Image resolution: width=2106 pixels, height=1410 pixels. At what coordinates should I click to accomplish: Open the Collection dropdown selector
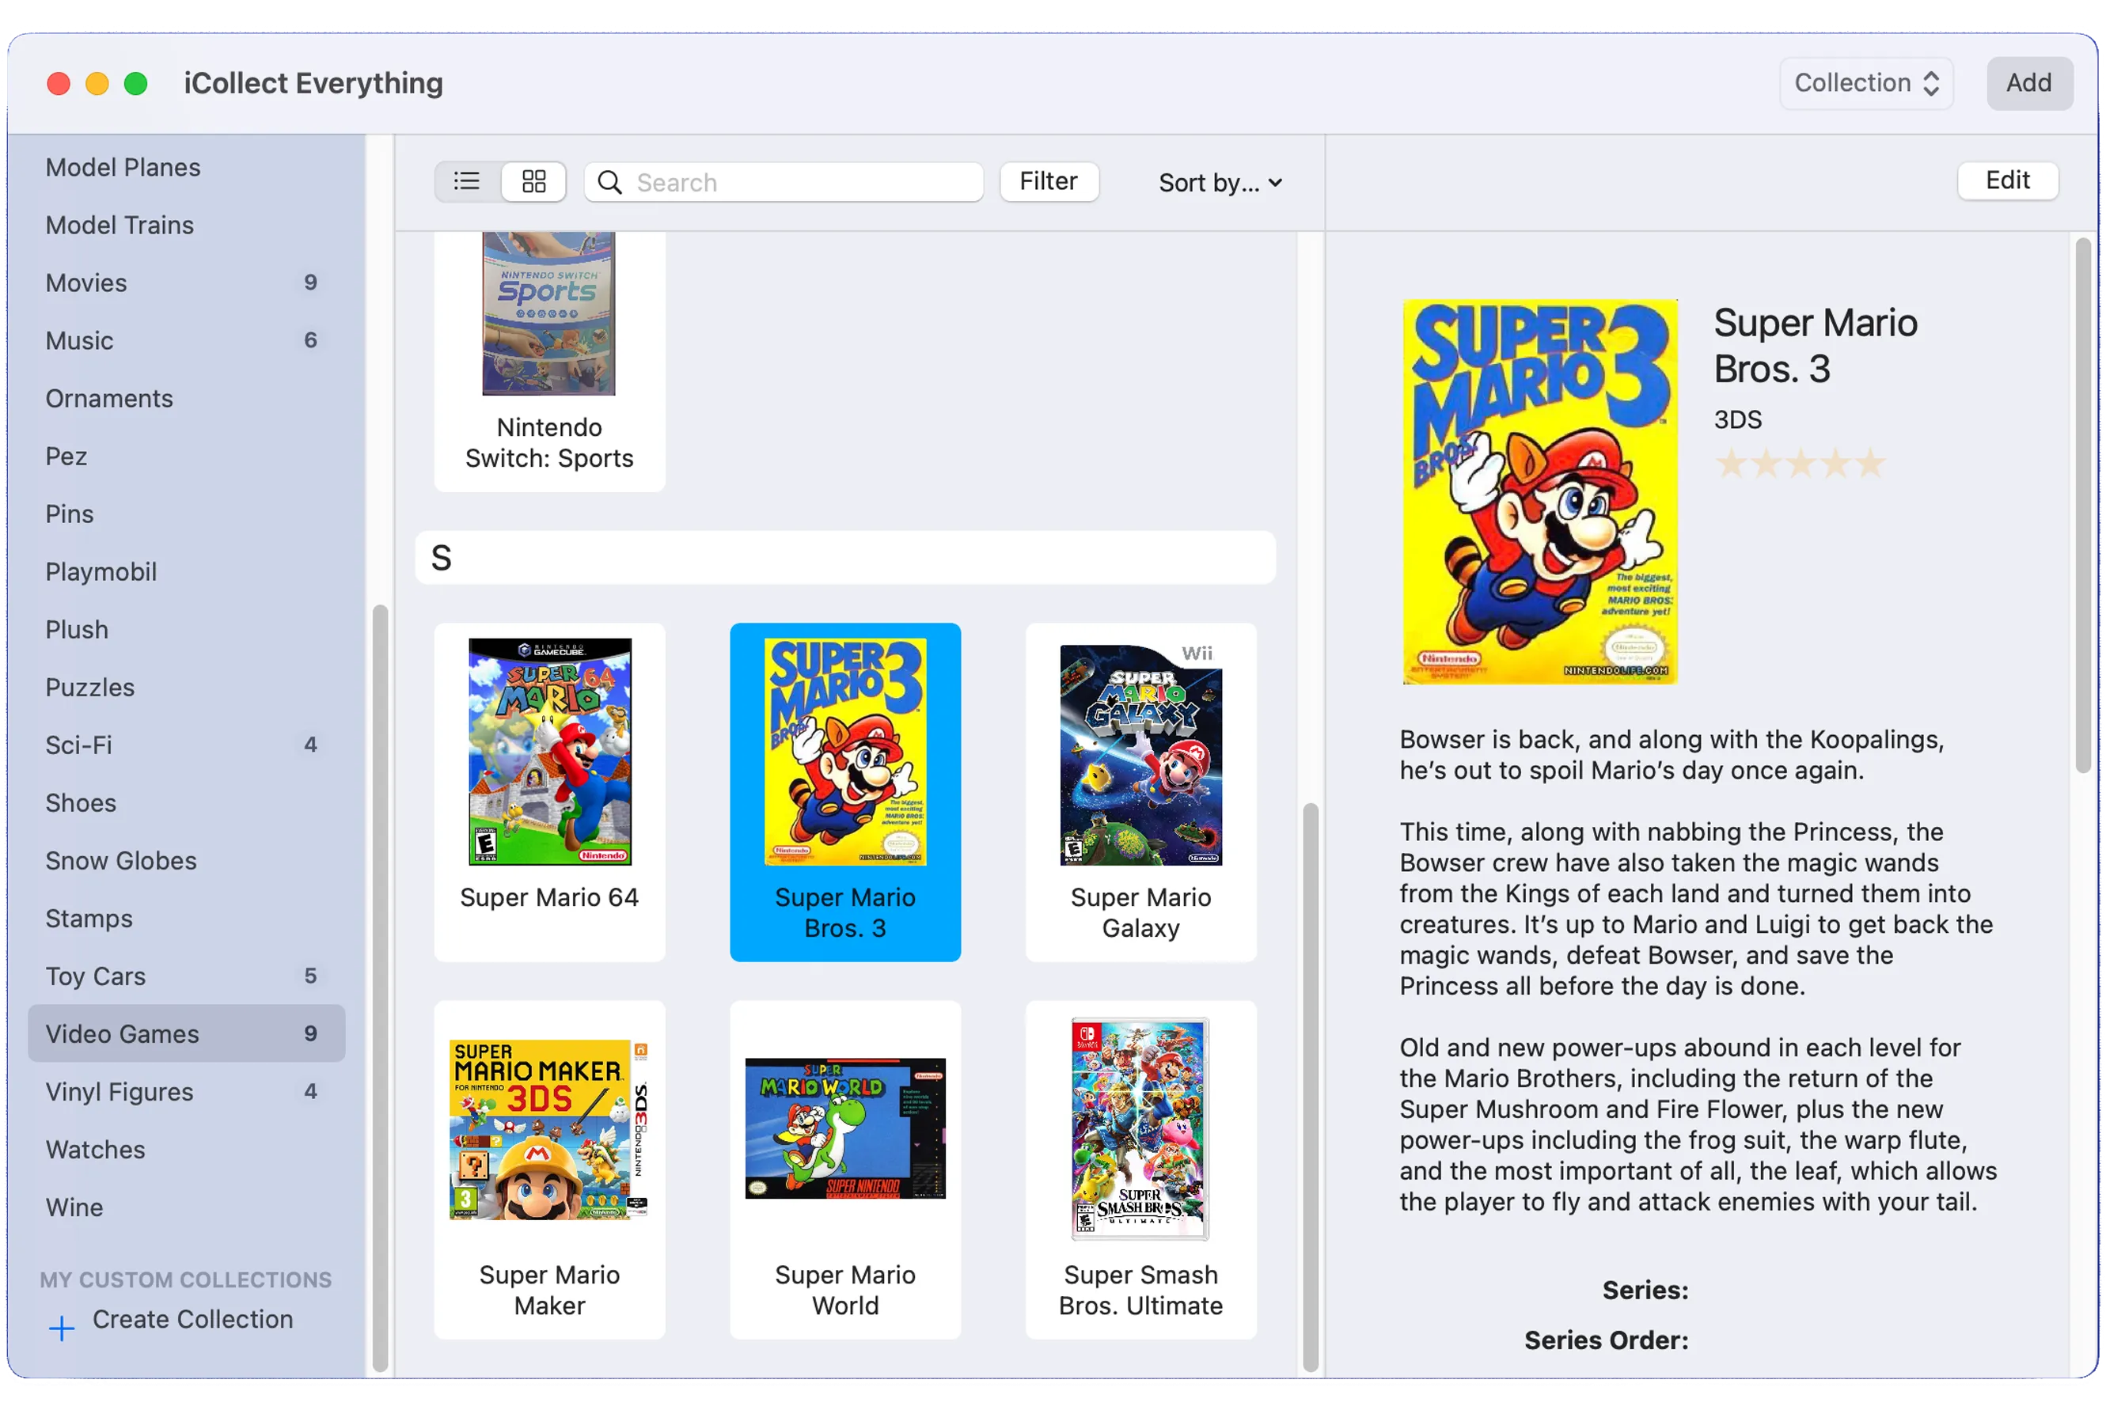pos(1866,84)
